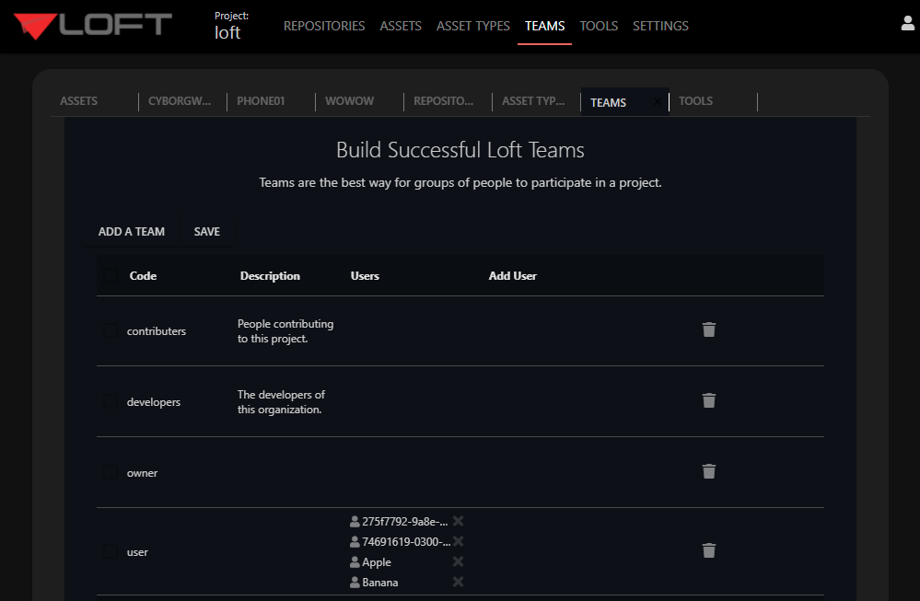This screenshot has width=920, height=601.
Task: Remove user 74691619 with its X icon
Action: [458, 541]
